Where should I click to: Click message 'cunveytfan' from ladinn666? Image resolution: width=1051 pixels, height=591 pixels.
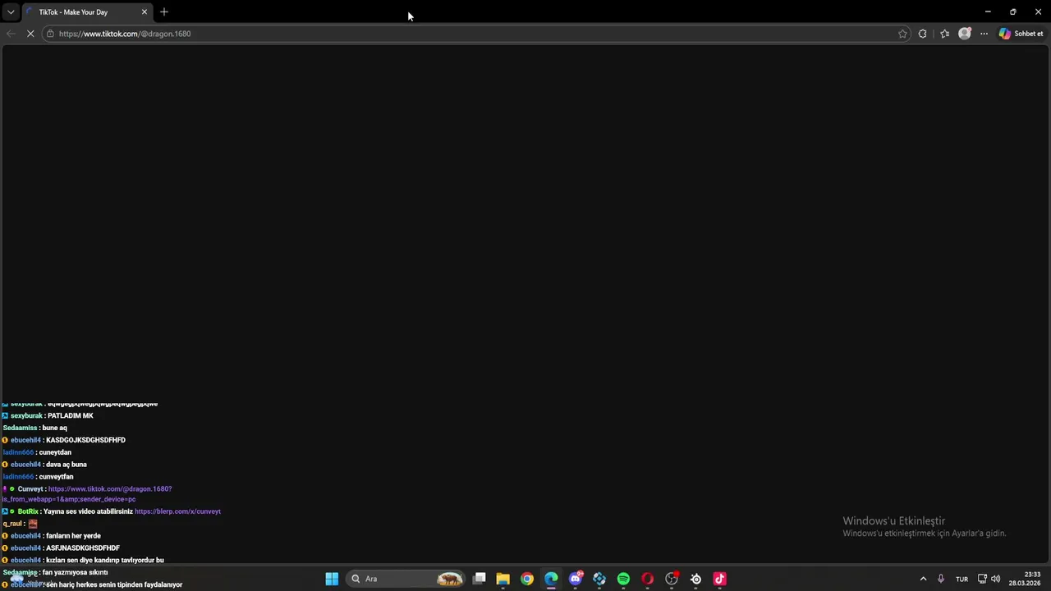tap(56, 477)
